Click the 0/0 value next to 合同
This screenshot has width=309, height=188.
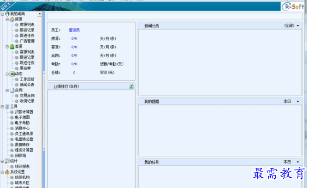point(74,55)
